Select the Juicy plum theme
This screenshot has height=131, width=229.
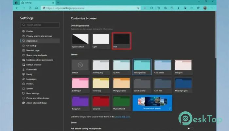pyautogui.click(x=80, y=103)
